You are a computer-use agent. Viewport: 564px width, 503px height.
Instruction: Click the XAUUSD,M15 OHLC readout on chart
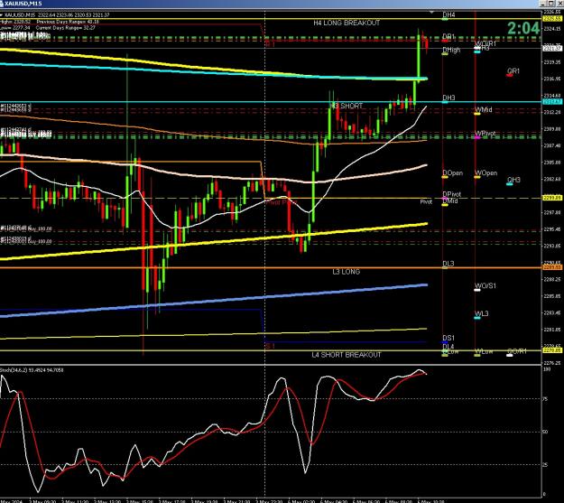(x=57, y=15)
